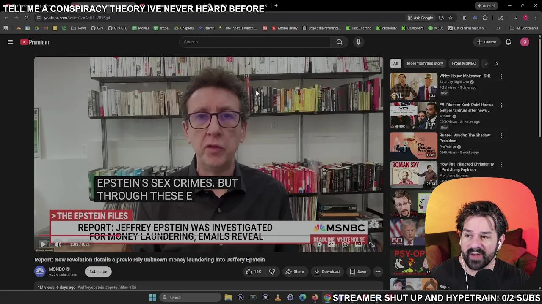Open a new tab with plus button
The image size is (542, 304).
[x=276, y=6]
